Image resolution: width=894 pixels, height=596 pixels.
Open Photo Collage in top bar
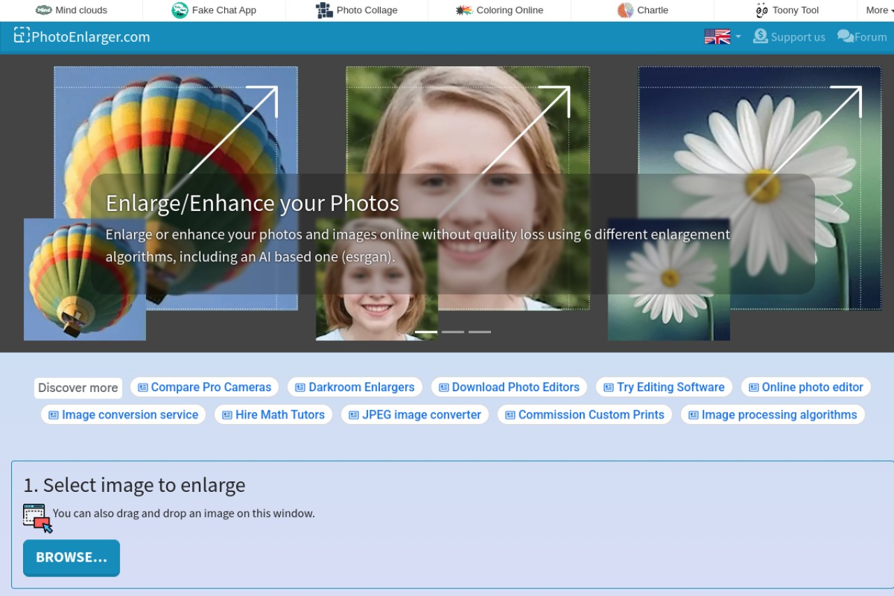(356, 10)
